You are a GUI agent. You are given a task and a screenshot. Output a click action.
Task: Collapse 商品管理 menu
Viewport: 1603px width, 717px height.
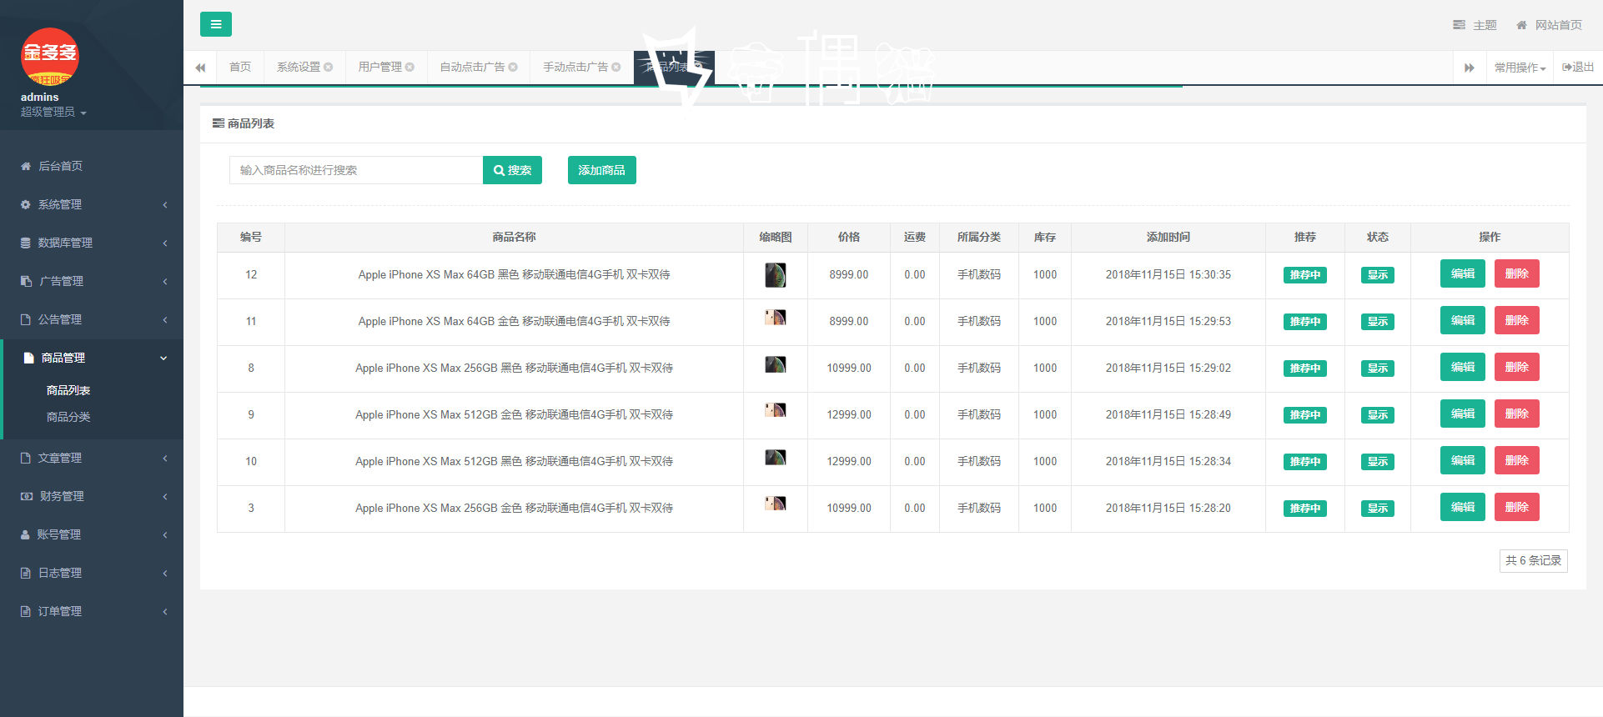pos(92,358)
